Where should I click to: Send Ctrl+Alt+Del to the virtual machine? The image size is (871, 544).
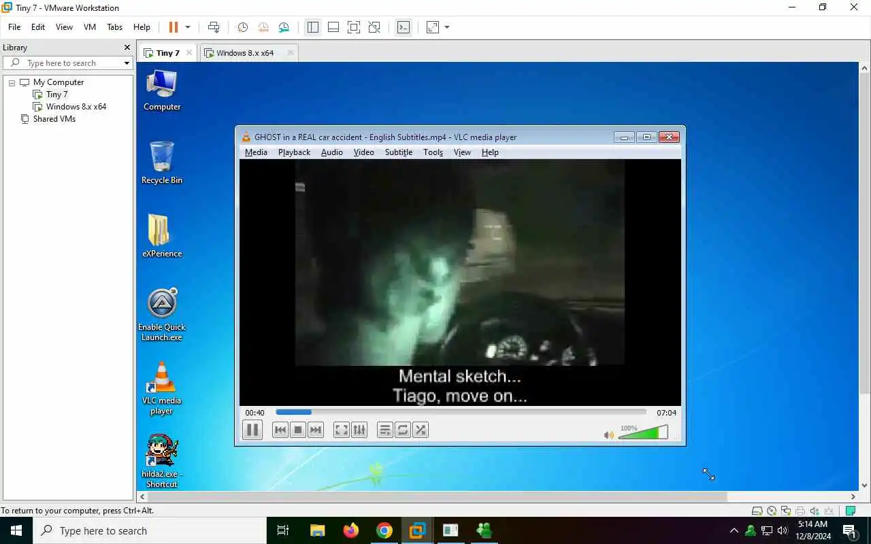pyautogui.click(x=214, y=27)
